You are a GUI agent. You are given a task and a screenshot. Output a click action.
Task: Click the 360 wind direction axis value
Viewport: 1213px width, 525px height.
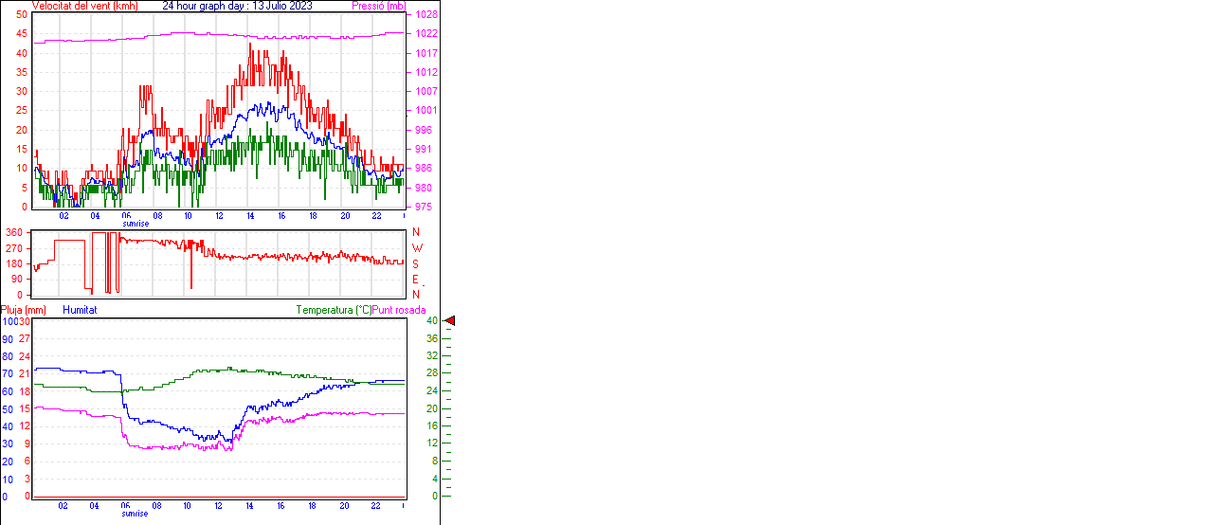coord(14,232)
